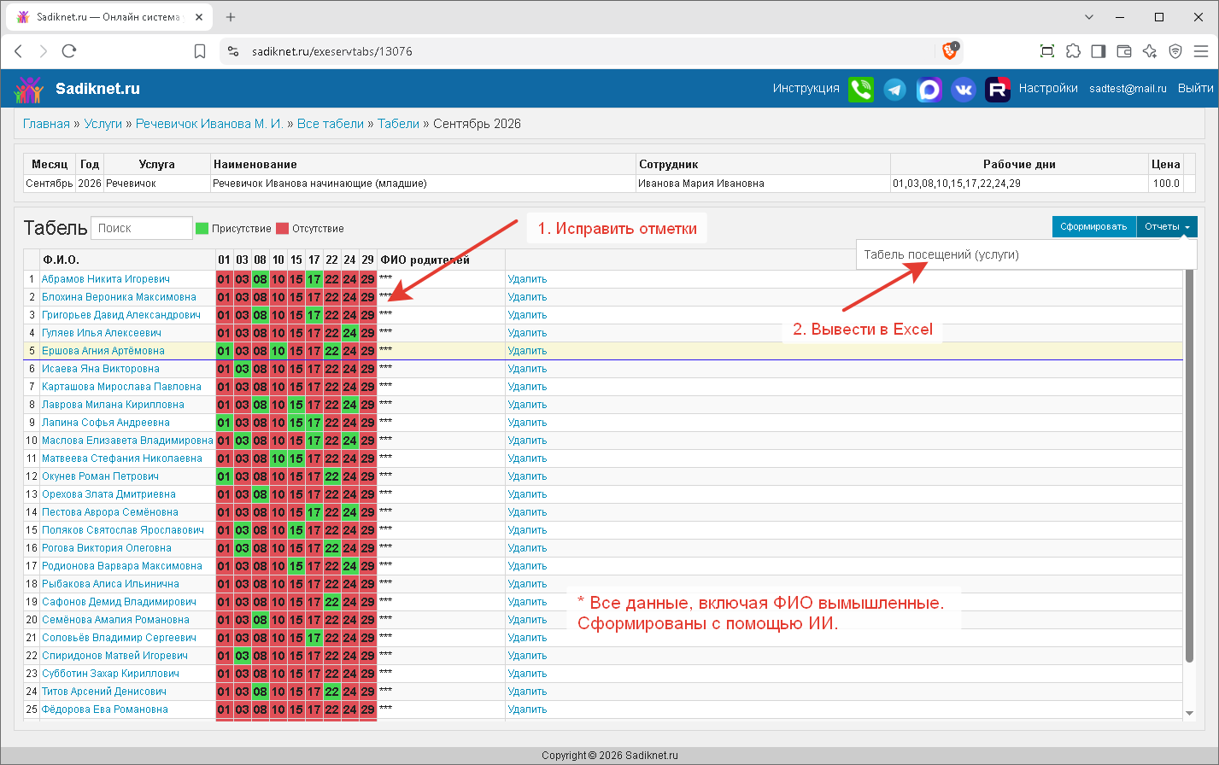Click the table scrollbar down arrow
1219x765 pixels.
coord(1189,714)
